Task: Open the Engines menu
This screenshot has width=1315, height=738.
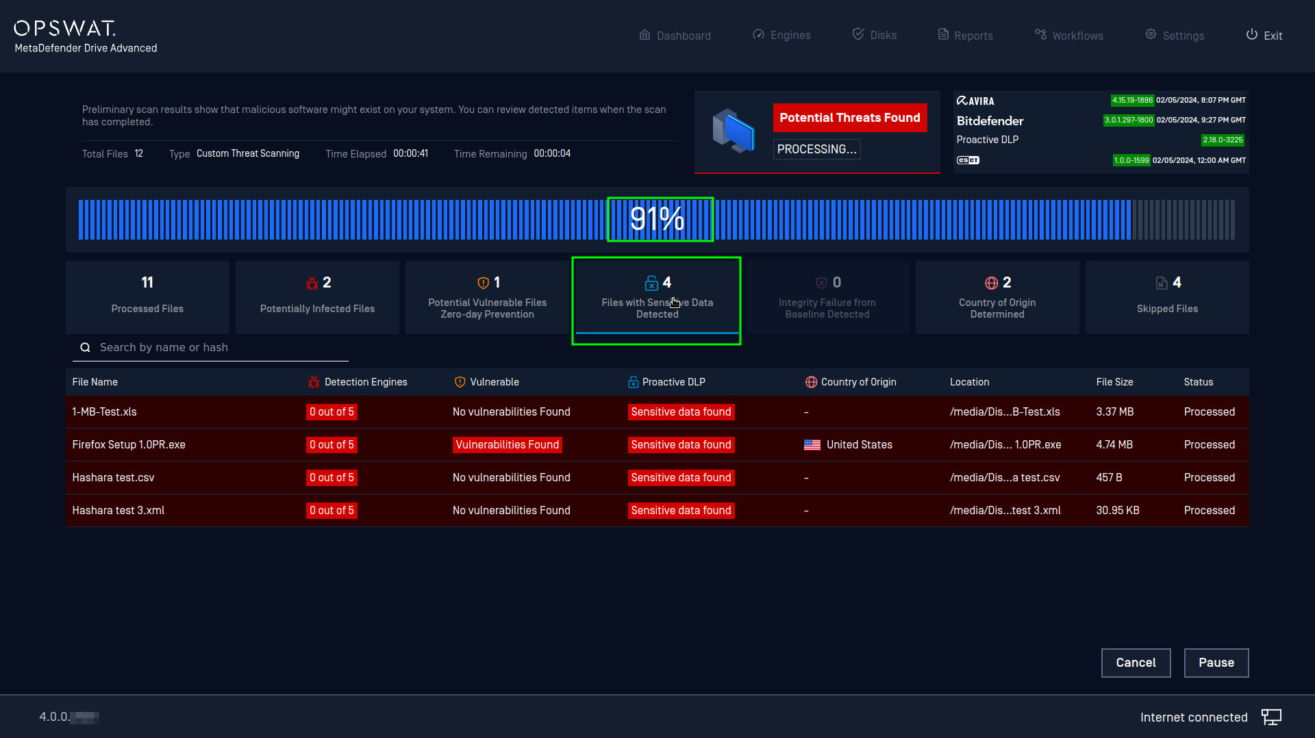Action: click(x=781, y=36)
